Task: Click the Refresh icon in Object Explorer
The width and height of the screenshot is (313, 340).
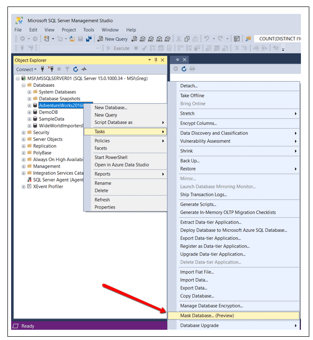Action: pyautogui.click(x=75, y=69)
